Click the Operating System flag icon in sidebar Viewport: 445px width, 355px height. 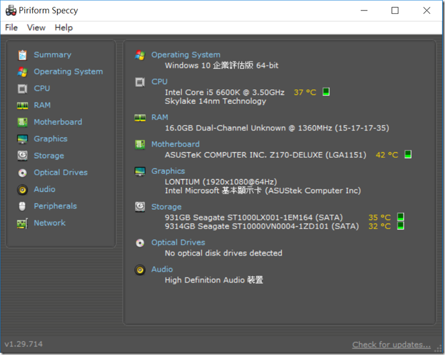coord(23,71)
